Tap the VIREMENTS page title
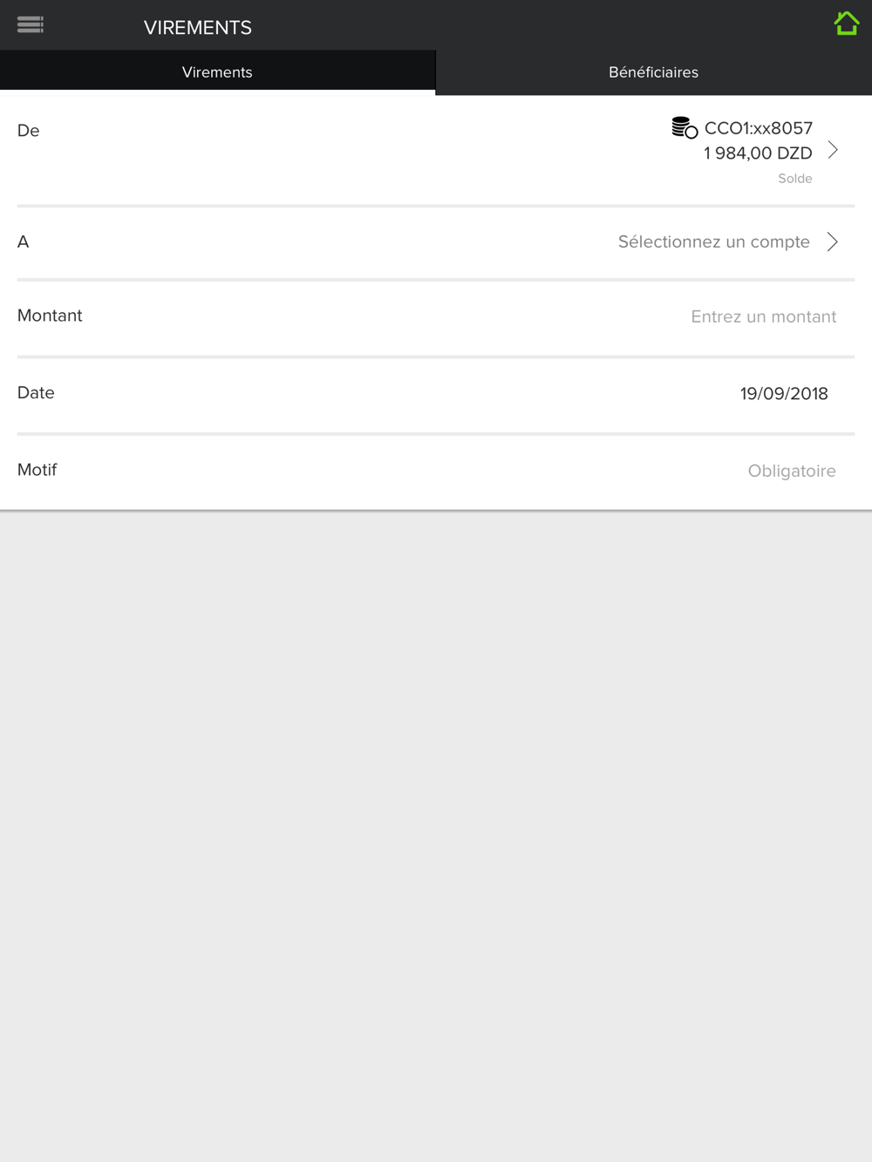Screen dimensions: 872x1162 pyautogui.click(x=198, y=28)
